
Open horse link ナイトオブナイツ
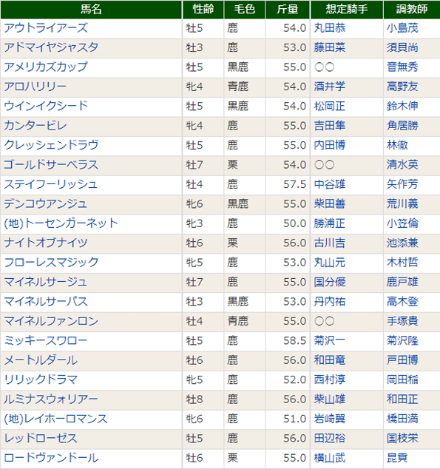click(46, 243)
